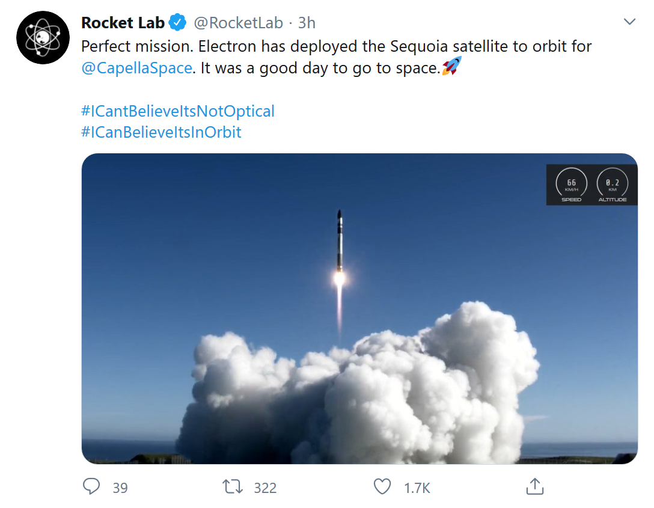
Task: Retweet using the arrows icon
Action: (x=233, y=486)
